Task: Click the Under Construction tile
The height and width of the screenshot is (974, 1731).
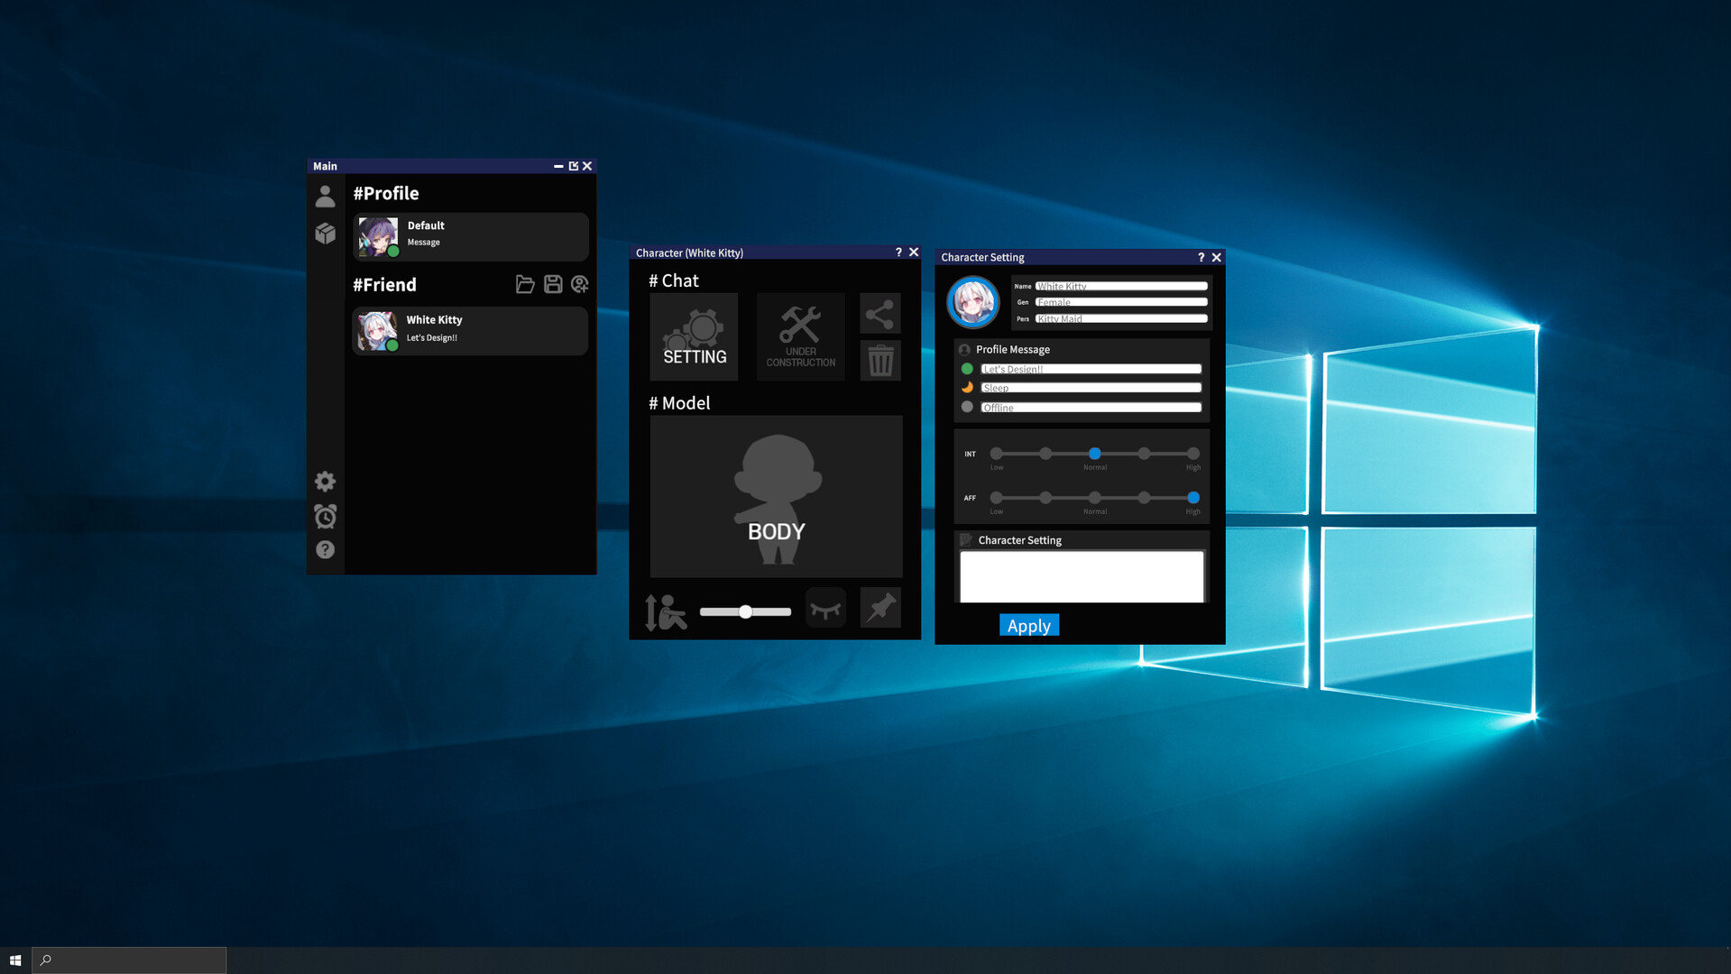Action: [800, 336]
